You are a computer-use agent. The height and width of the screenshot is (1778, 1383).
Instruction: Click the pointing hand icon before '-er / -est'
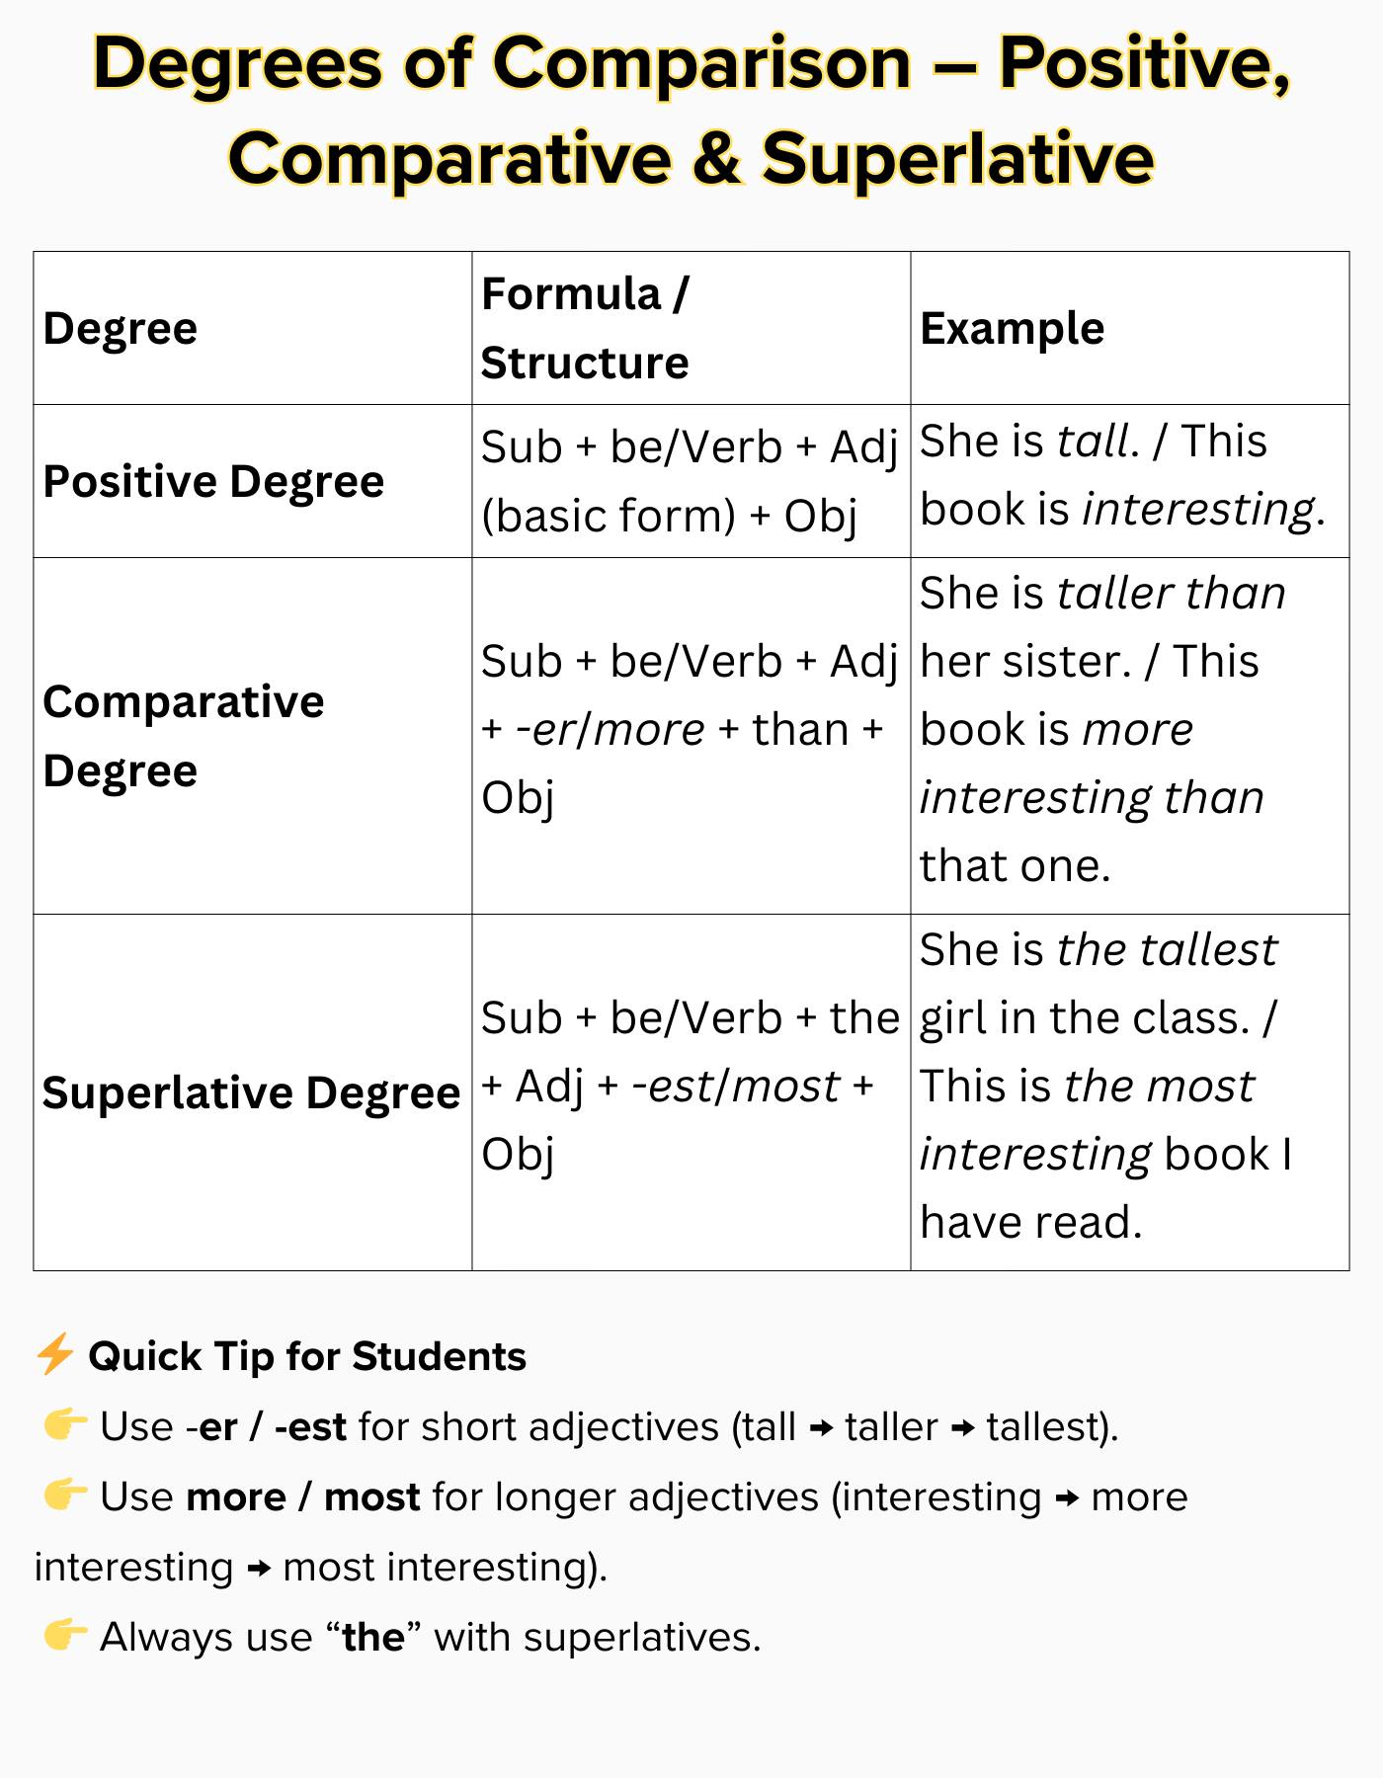click(x=65, y=1425)
